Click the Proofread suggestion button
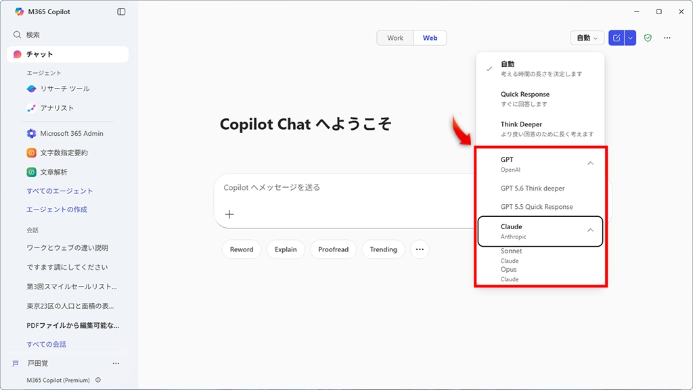Image resolution: width=693 pixels, height=390 pixels. pyautogui.click(x=333, y=249)
